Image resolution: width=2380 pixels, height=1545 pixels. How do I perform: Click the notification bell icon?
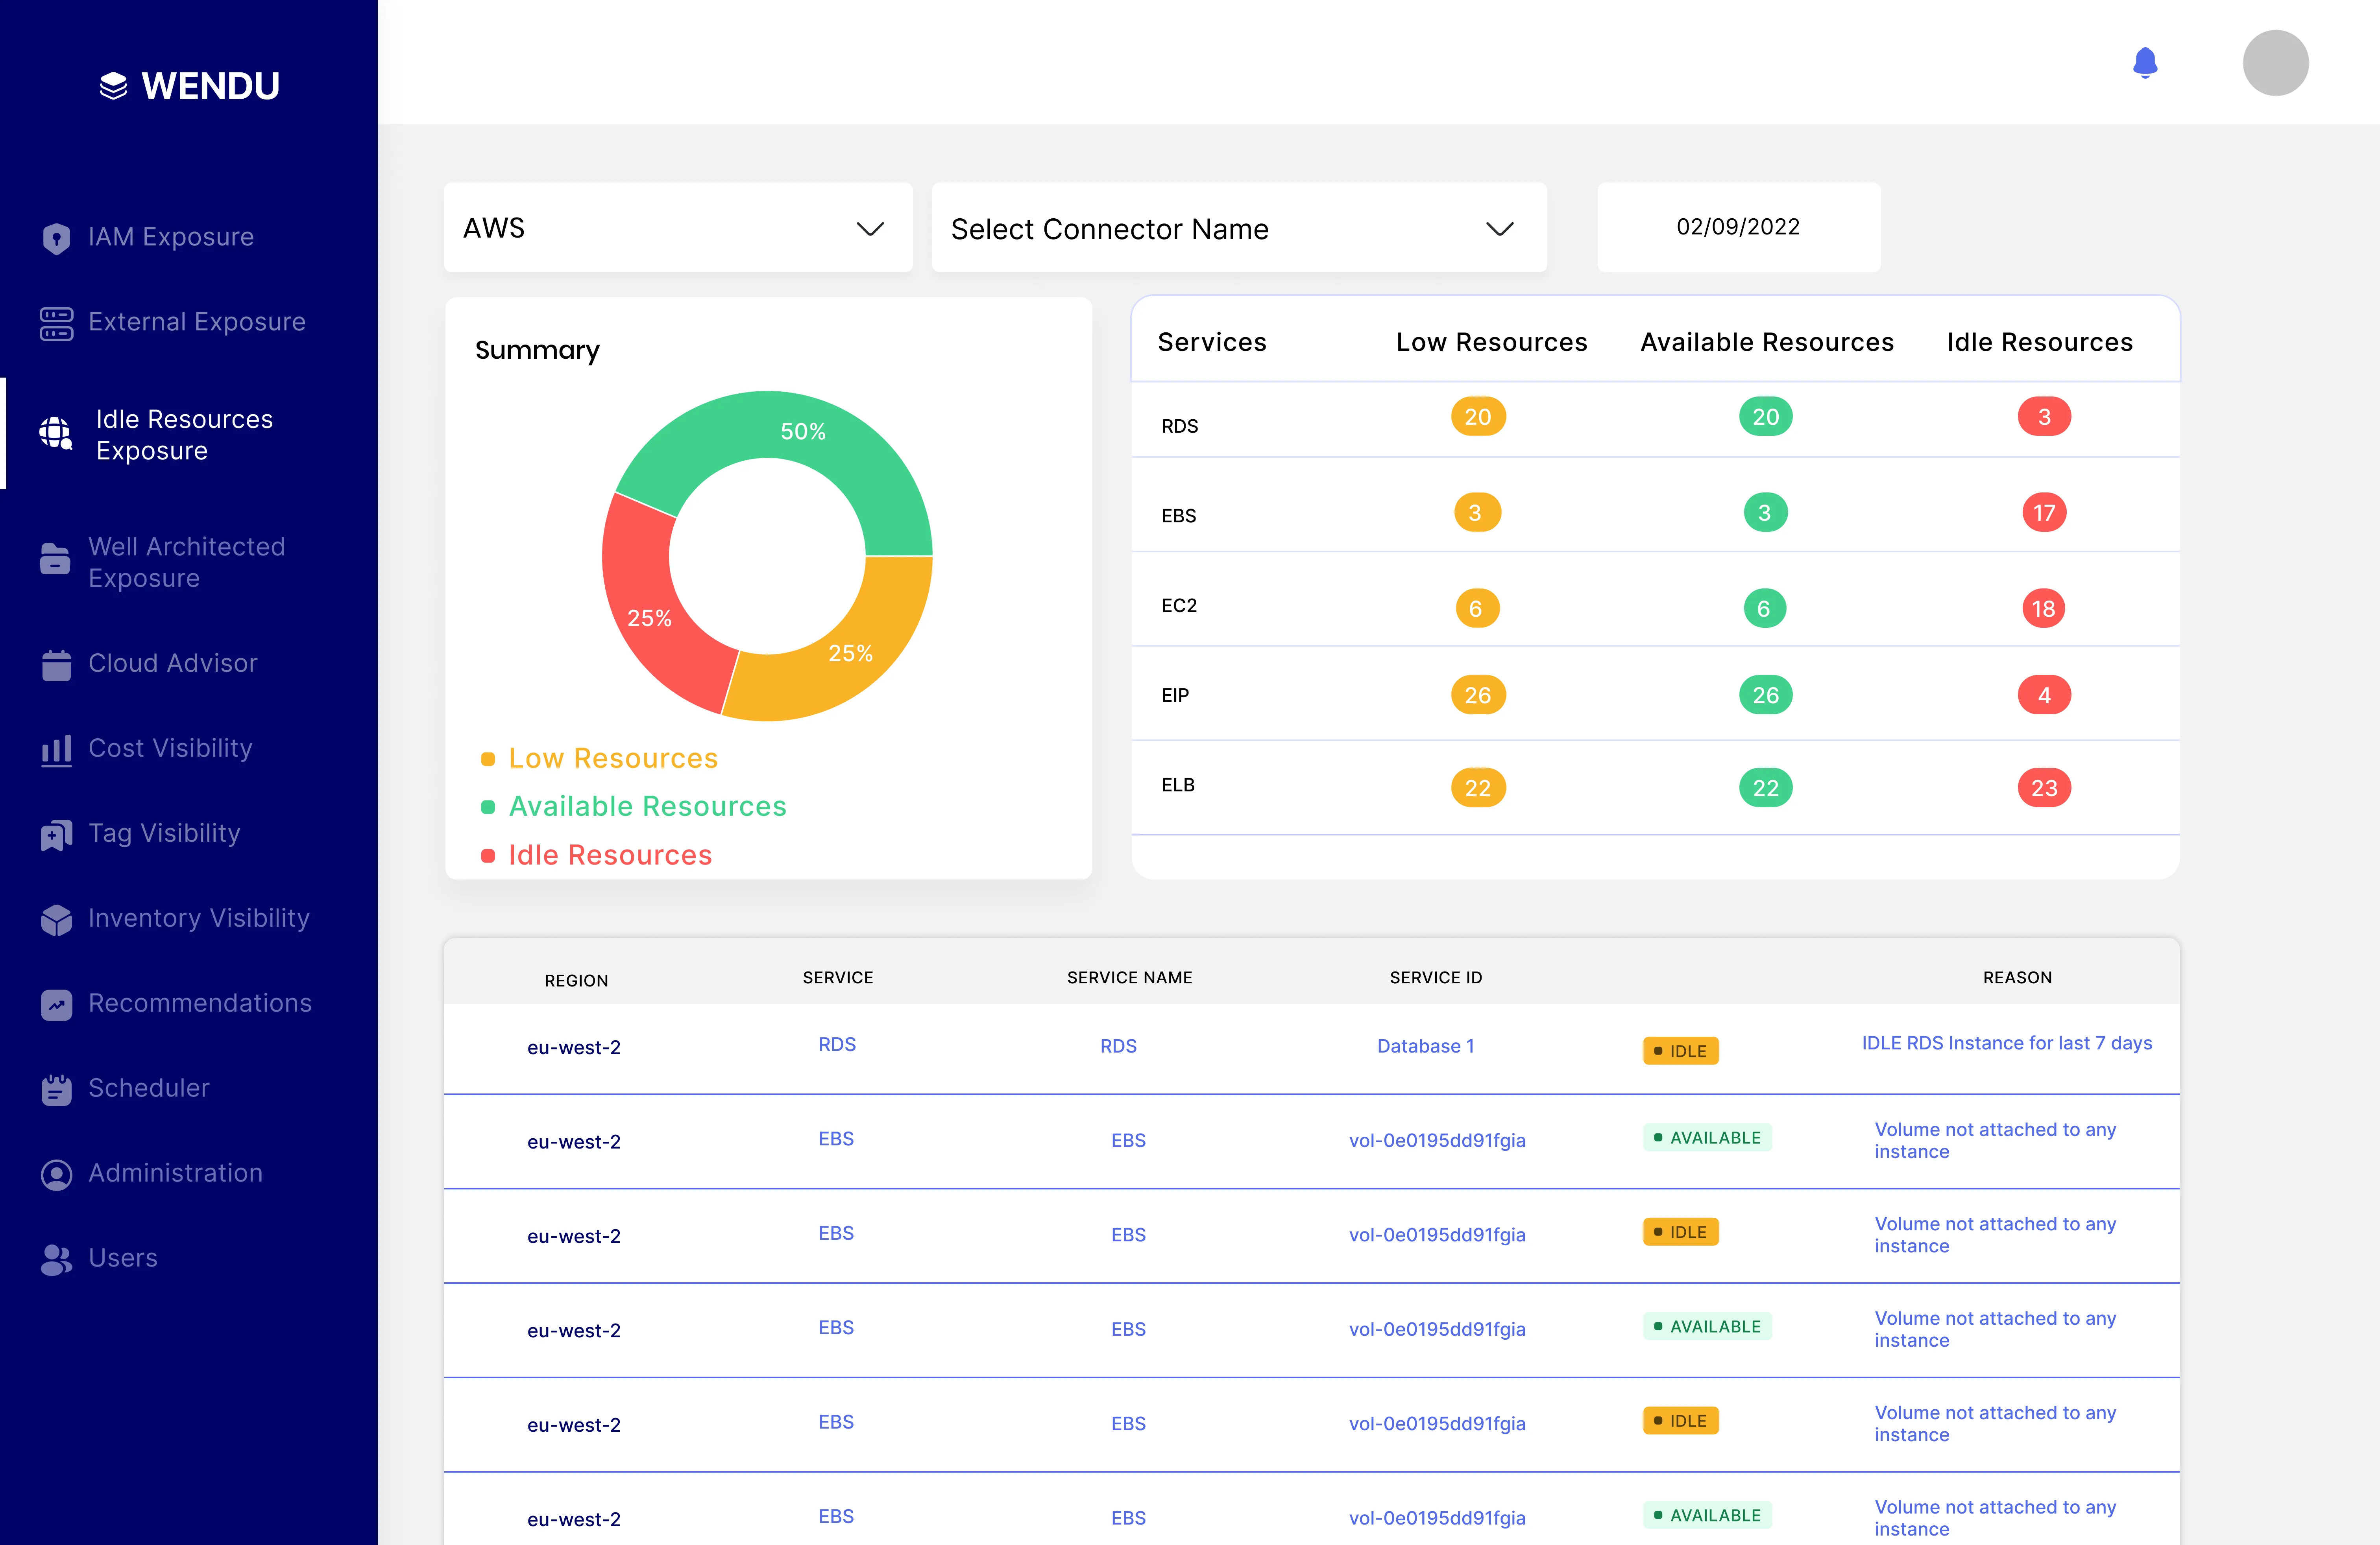click(x=2145, y=62)
